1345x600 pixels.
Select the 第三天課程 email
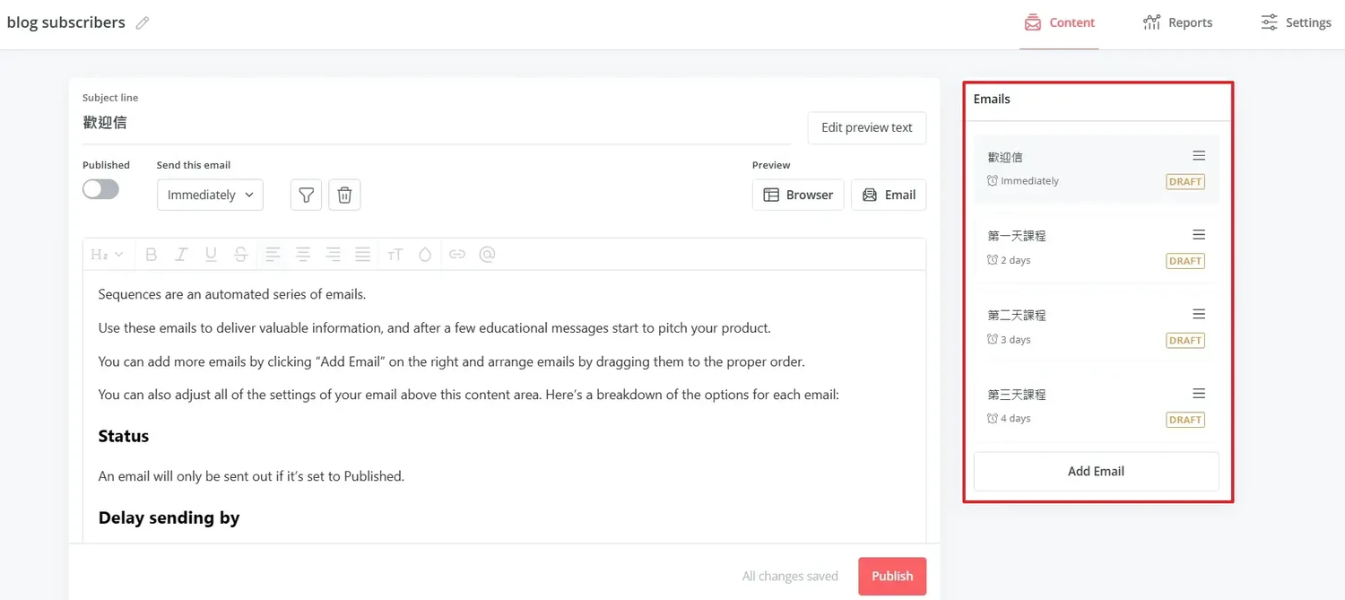(x=1096, y=406)
